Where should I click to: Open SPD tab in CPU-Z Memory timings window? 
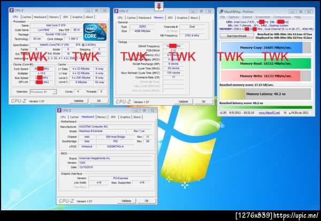tap(170, 18)
